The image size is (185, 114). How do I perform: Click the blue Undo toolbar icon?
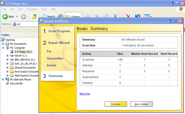[137, 16]
